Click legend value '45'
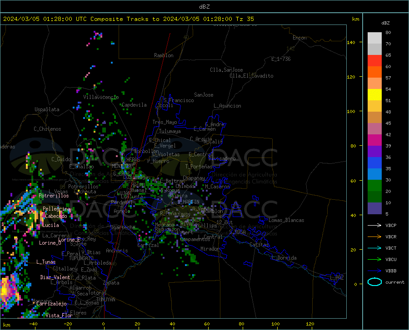Screen dimensions: 409x330 point(388,123)
